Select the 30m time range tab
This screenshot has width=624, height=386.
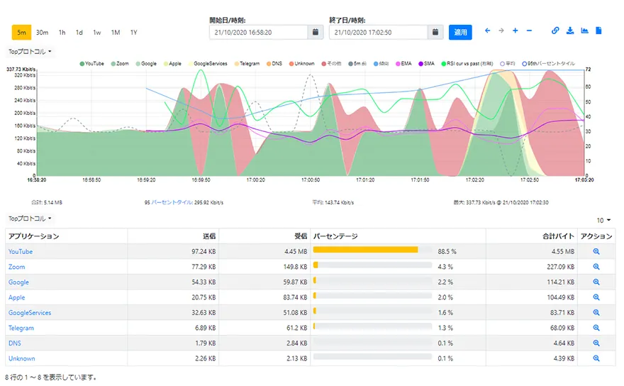click(42, 32)
